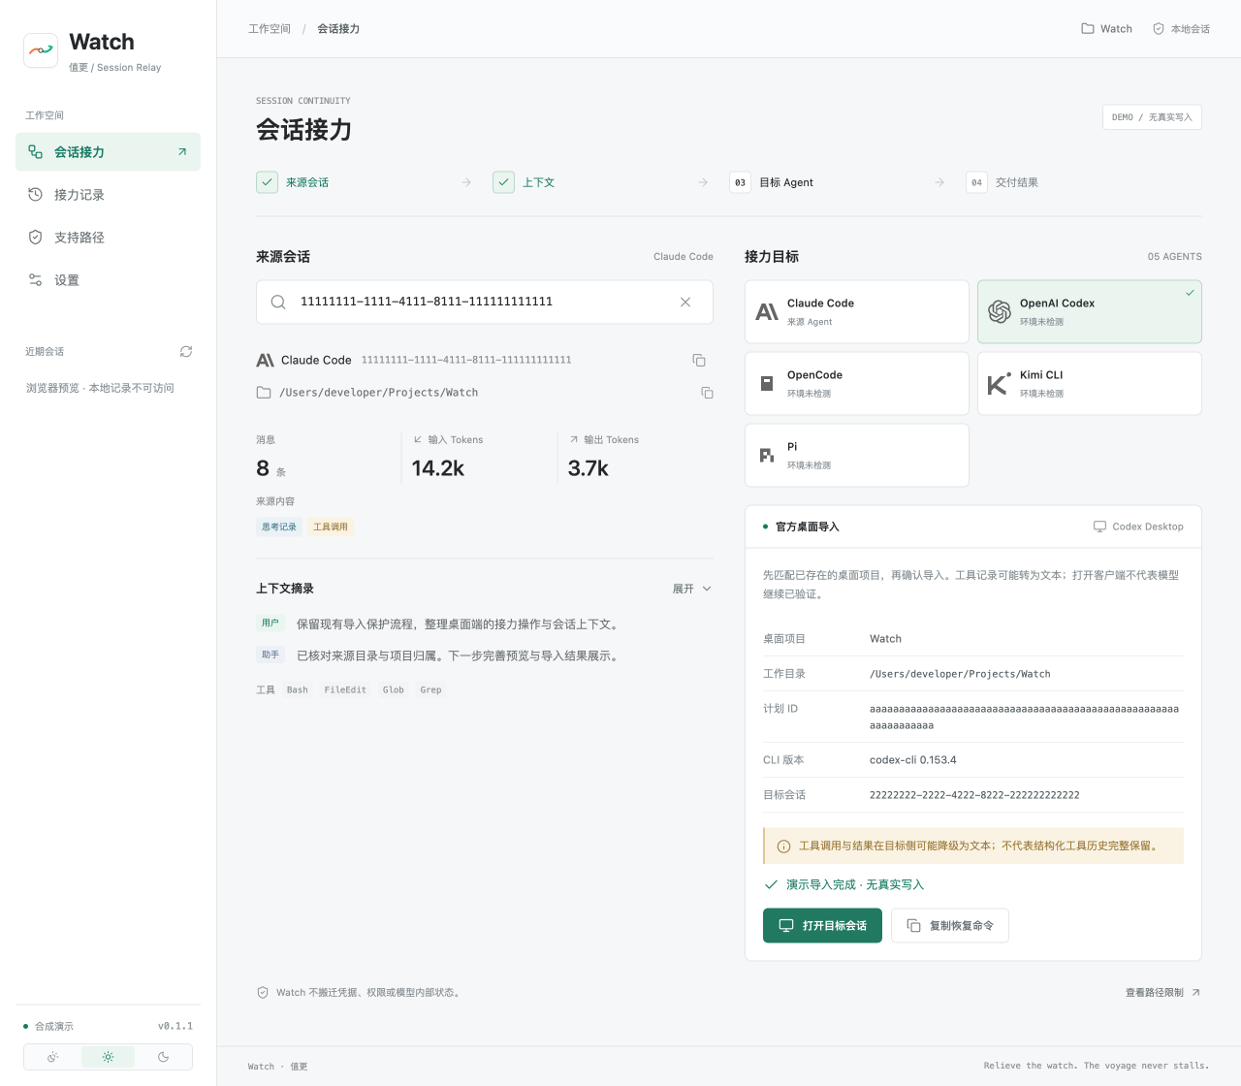Clear the session ID field
Screen dimensions: 1241x1086
685,303
